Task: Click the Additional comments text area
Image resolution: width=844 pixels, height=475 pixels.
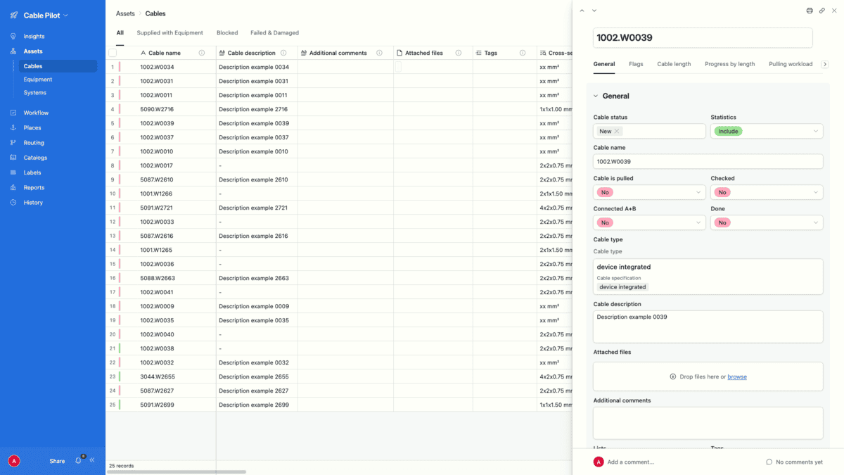Action: [x=708, y=423]
